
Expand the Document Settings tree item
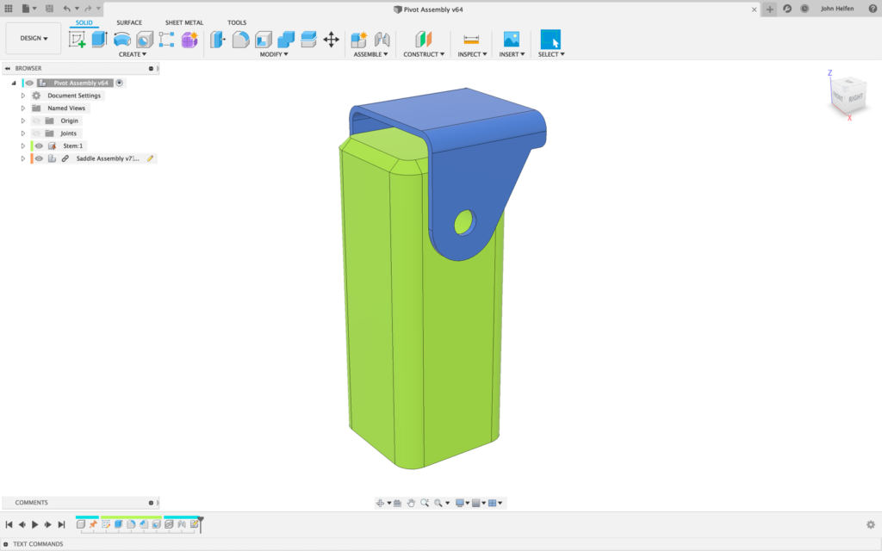[x=22, y=96]
